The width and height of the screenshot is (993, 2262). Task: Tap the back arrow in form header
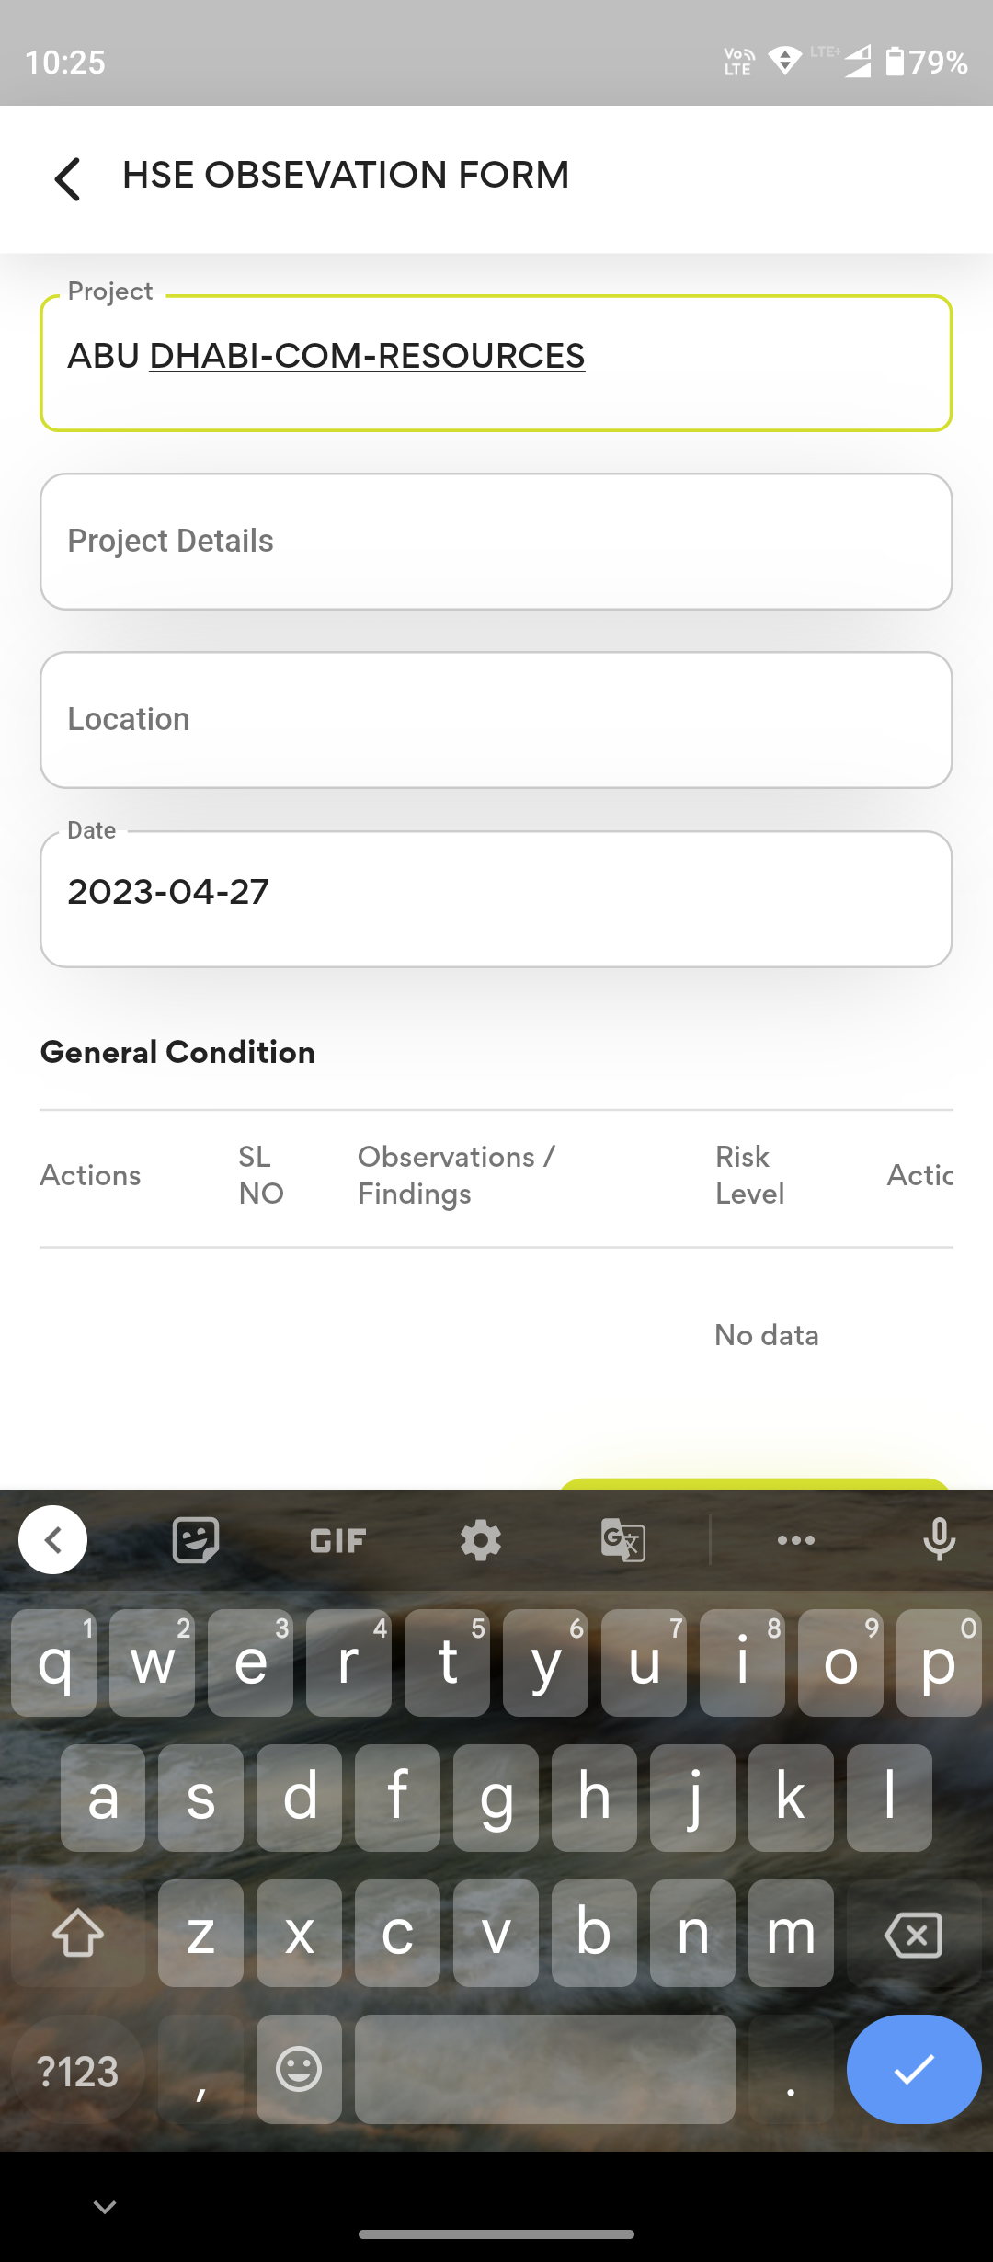[x=68, y=178]
